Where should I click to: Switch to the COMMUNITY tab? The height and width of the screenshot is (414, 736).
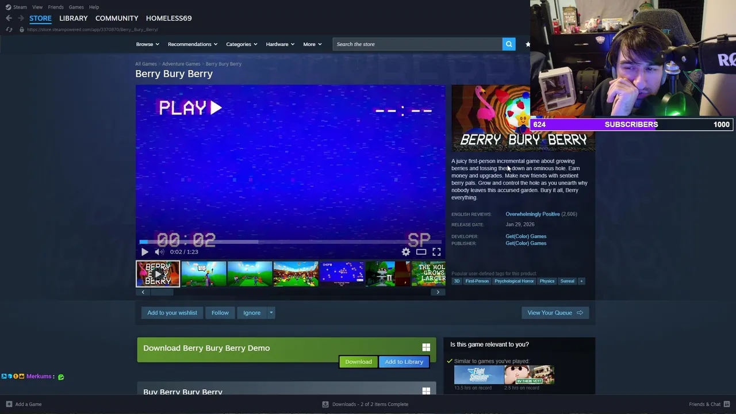click(x=117, y=18)
